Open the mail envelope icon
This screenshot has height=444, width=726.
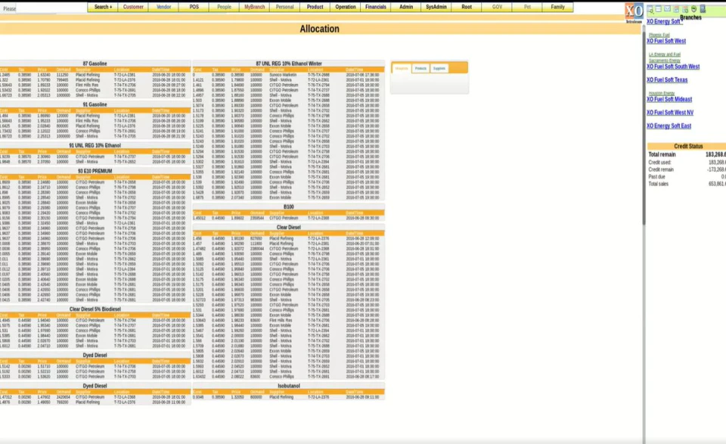667,9
